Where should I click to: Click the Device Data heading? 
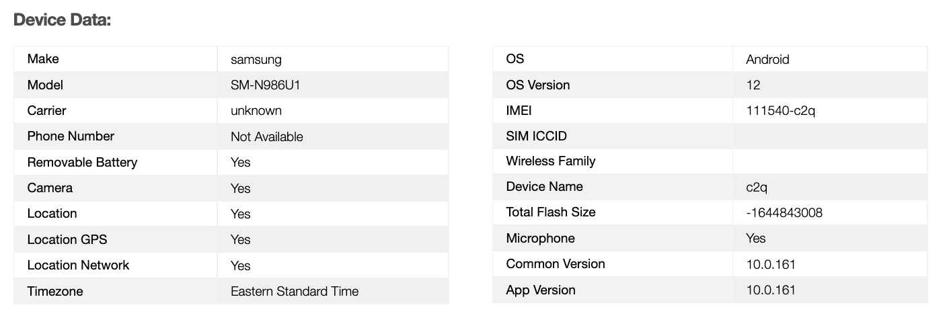[x=62, y=20]
